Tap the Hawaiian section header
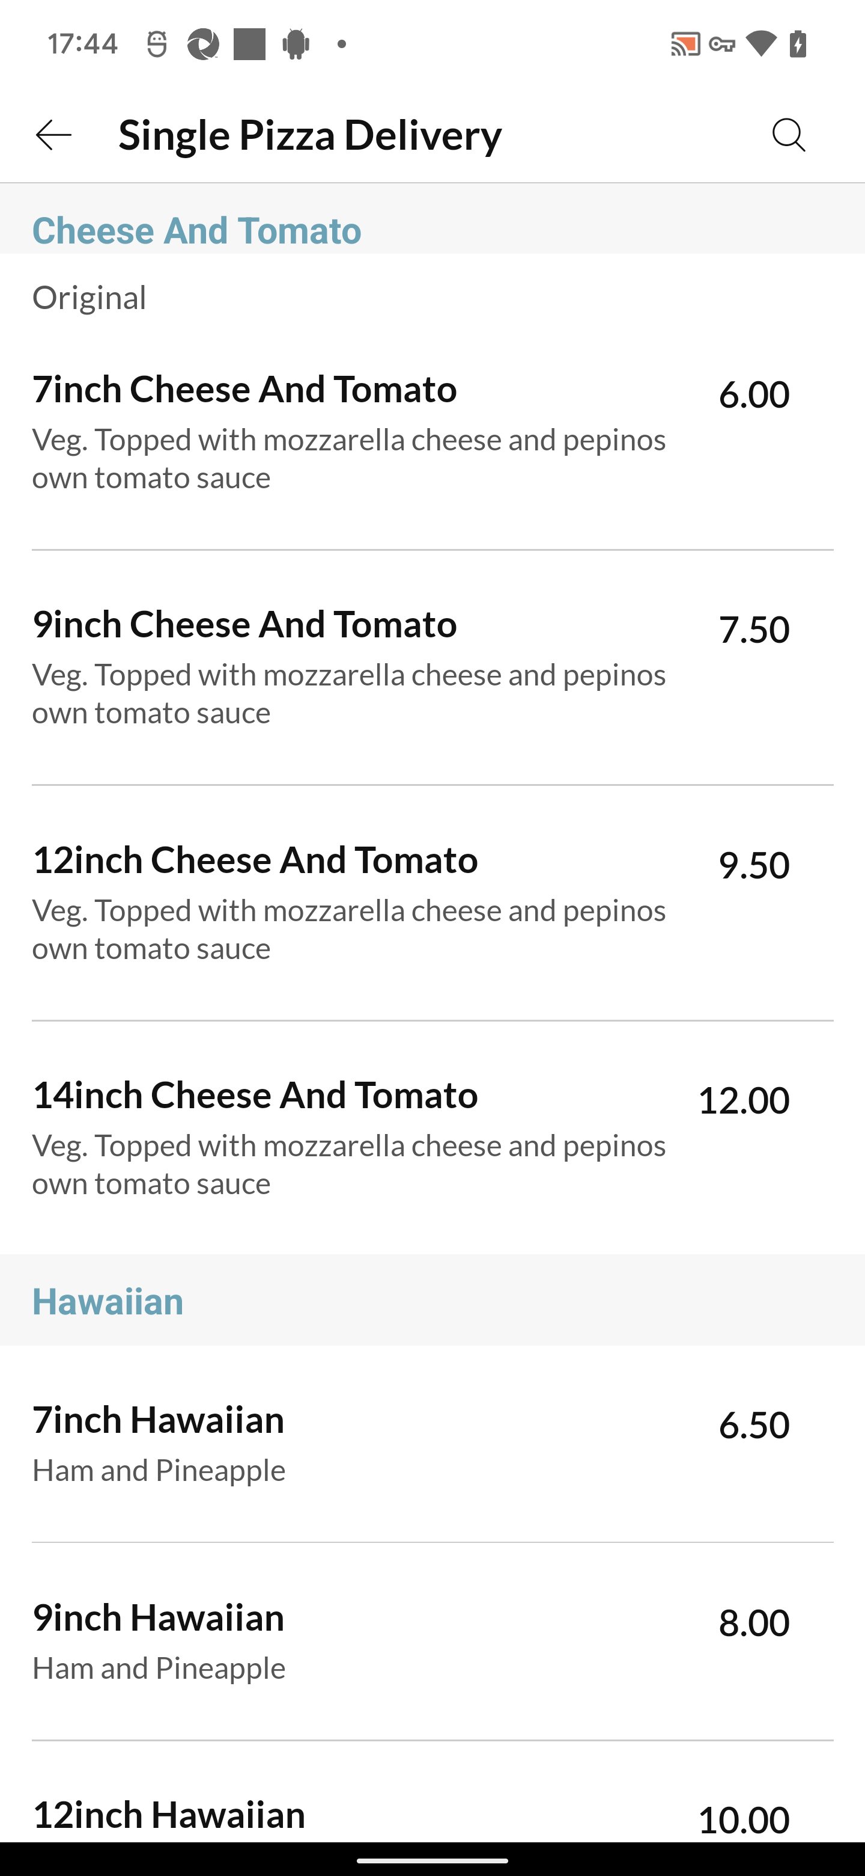Viewport: 865px width, 1876px height. pyautogui.click(x=108, y=1301)
